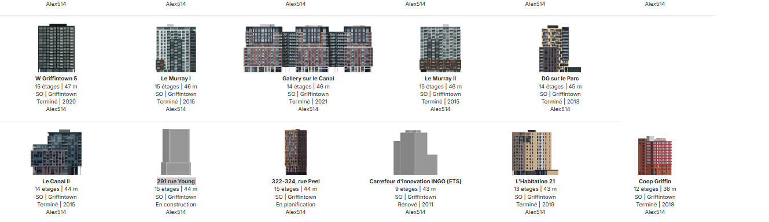Open the Carrefour d'innovation INGO (ETS) title

click(x=415, y=182)
